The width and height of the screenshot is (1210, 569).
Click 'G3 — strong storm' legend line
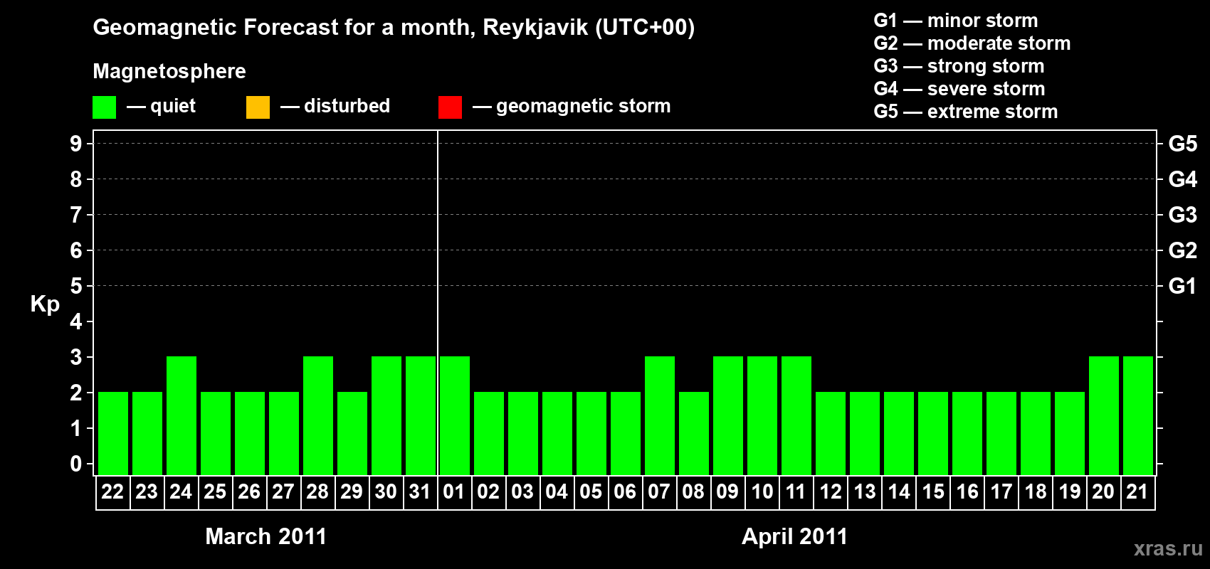[x=959, y=66]
